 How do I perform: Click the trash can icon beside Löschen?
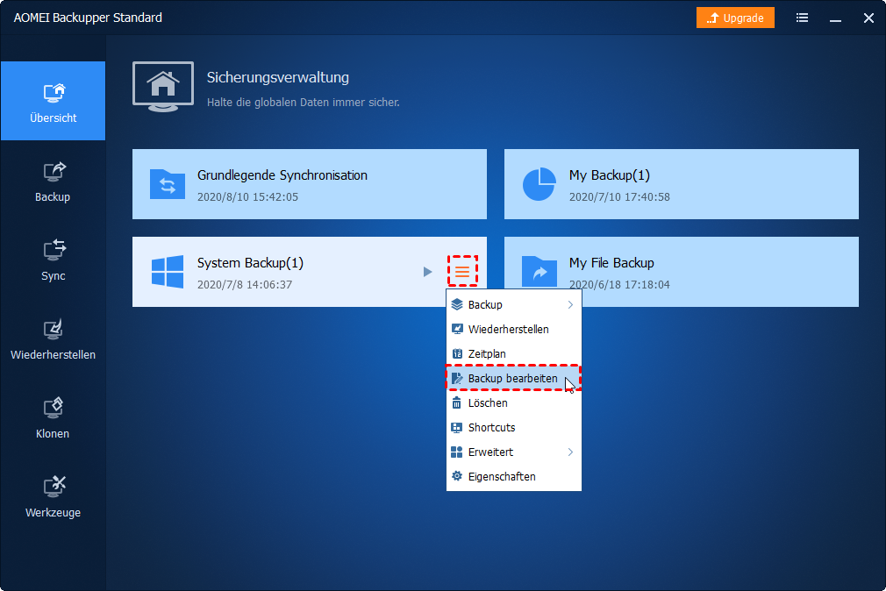(456, 402)
